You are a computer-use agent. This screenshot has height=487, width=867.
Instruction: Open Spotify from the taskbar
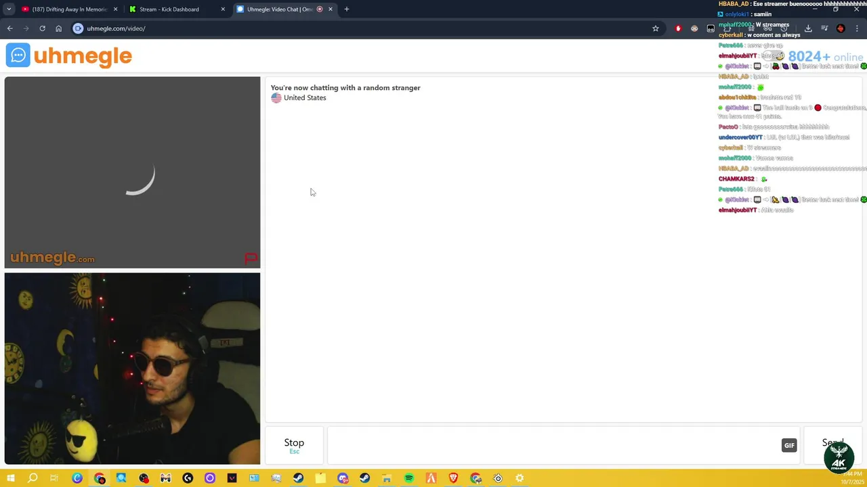click(x=409, y=478)
